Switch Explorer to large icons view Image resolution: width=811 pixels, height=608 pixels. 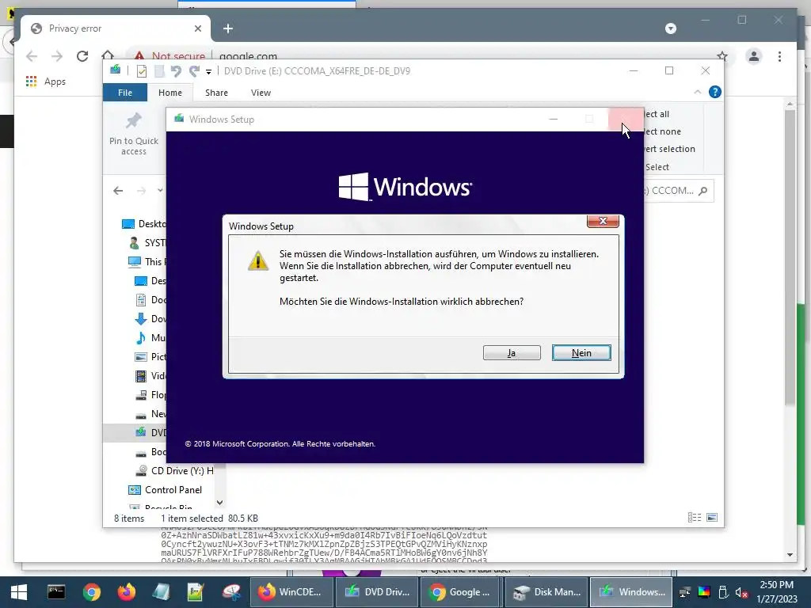click(x=712, y=518)
